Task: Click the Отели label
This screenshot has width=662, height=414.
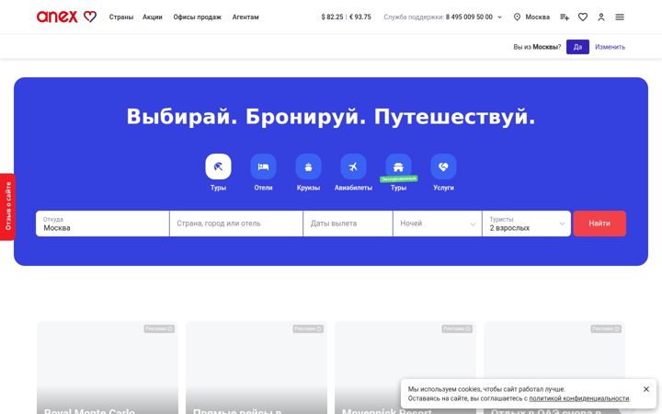Action: pos(264,188)
